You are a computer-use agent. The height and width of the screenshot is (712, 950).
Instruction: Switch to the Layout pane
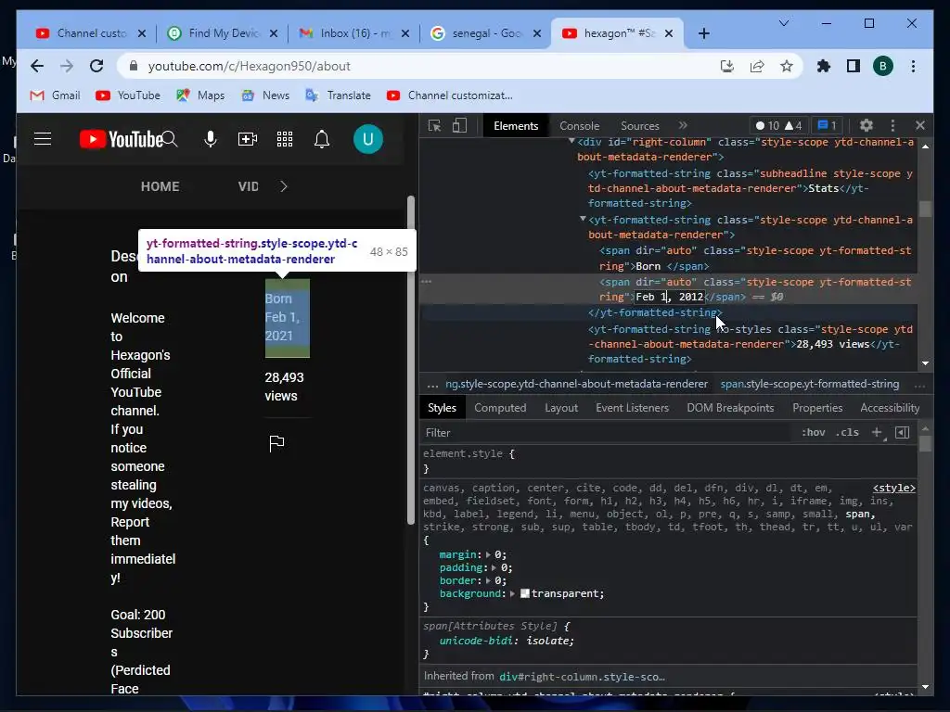click(561, 408)
